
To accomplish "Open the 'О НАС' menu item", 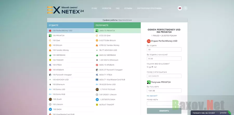I will 94,8.
